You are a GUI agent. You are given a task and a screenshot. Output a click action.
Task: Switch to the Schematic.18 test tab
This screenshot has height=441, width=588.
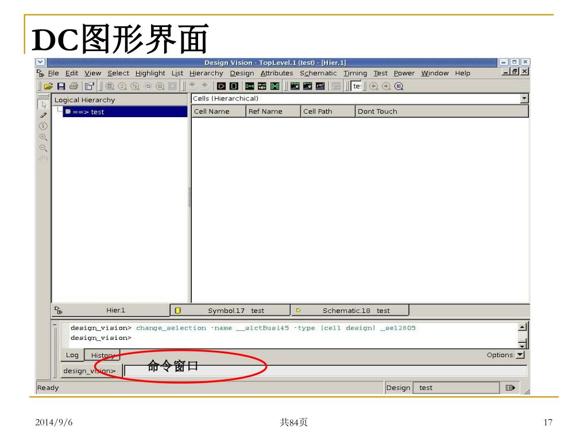[350, 311]
